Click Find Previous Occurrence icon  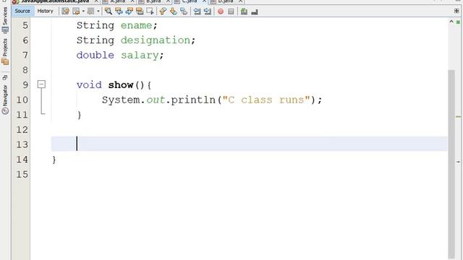pyautogui.click(x=119, y=12)
